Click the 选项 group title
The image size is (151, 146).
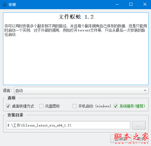(11, 98)
